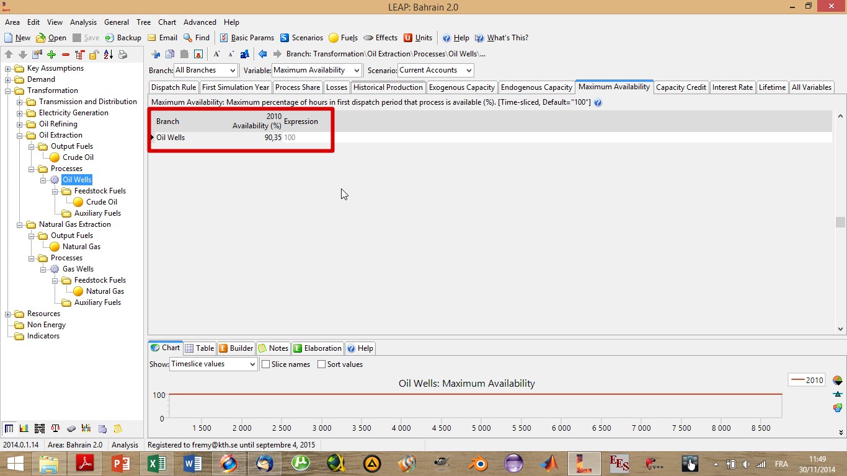Open the Scenarios manager
This screenshot has height=476, width=847.
point(301,38)
